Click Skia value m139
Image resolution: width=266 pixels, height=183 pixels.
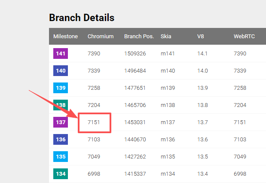(168, 88)
